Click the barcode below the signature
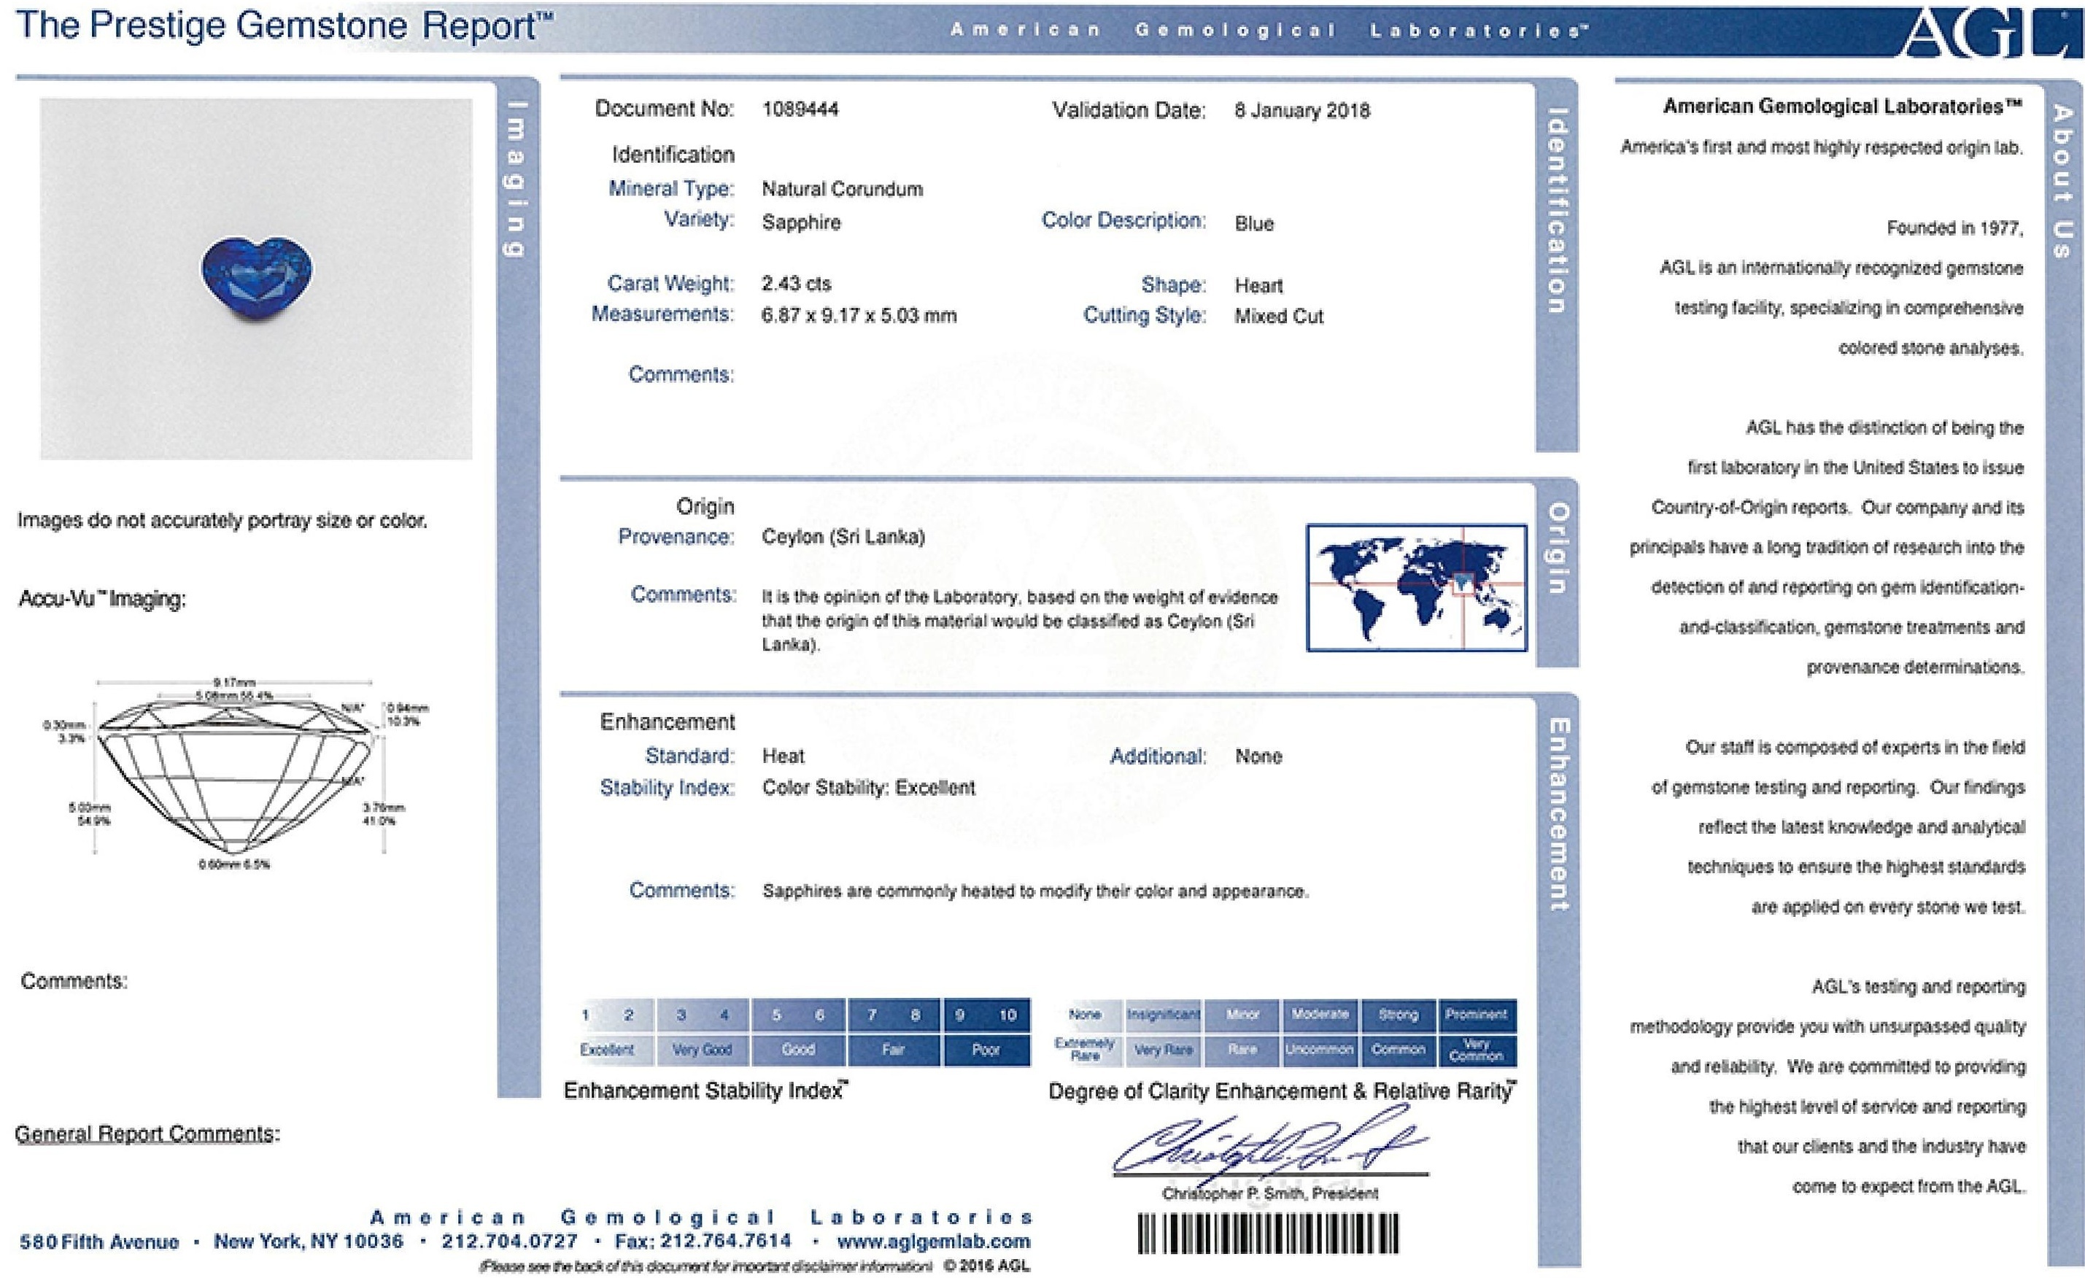Viewport: 2085px width, 1278px height. (1268, 1234)
